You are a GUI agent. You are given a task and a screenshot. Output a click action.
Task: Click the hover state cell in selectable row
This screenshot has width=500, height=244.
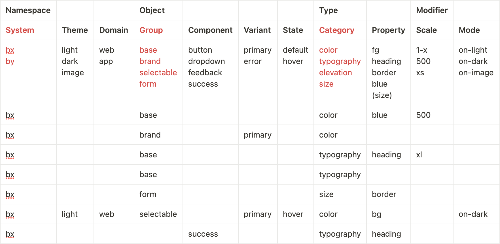tap(295, 214)
